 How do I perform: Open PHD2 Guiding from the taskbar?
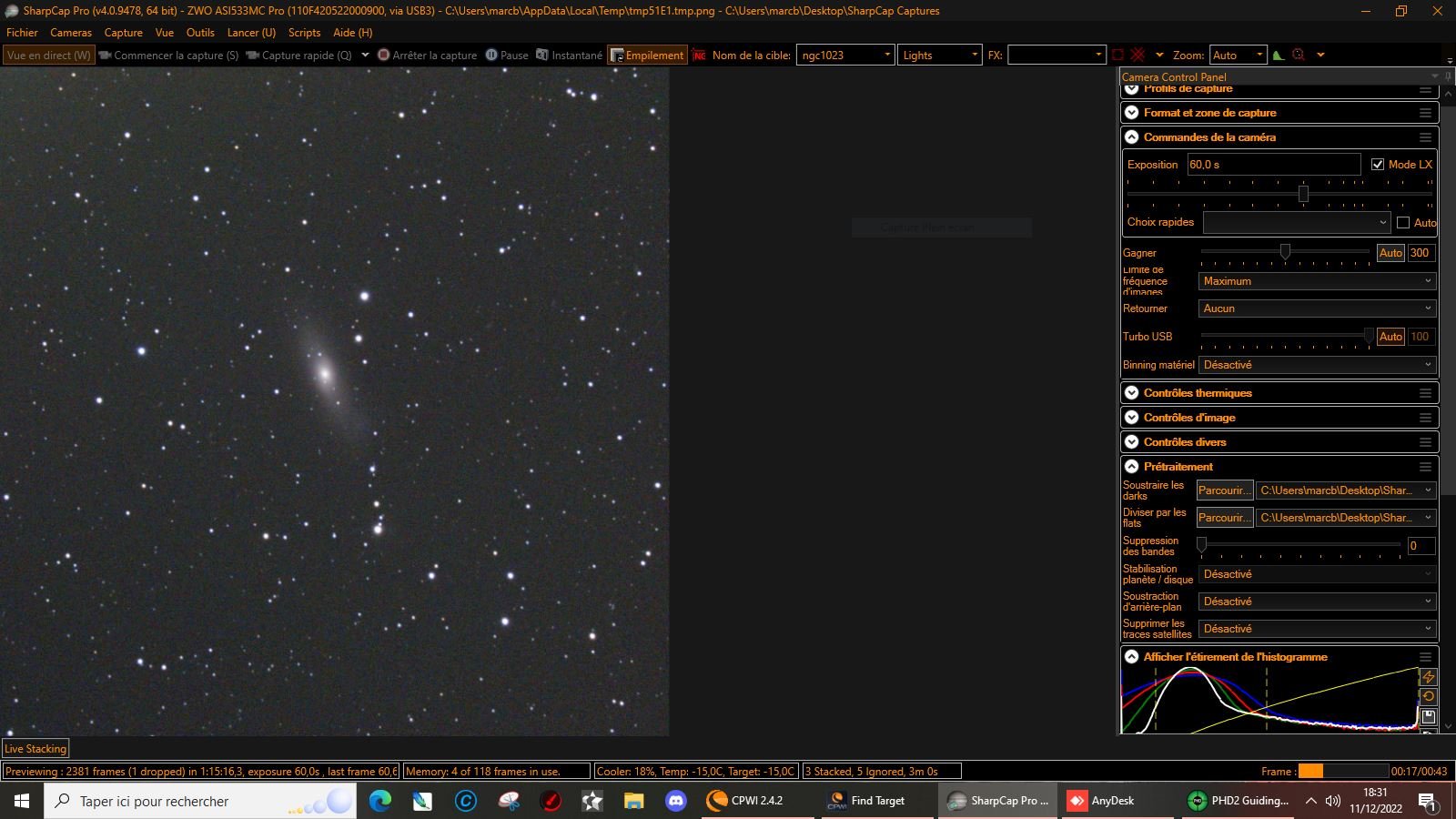(1239, 801)
